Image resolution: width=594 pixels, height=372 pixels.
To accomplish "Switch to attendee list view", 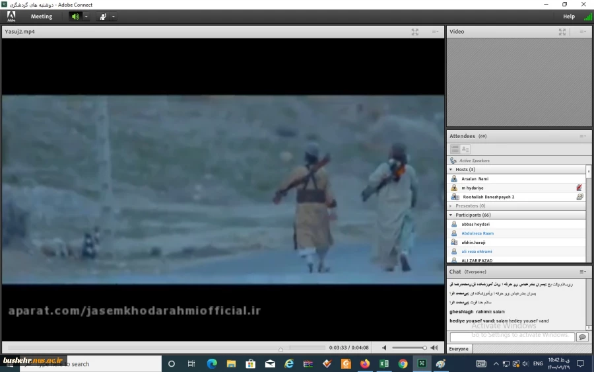I will click(455, 149).
